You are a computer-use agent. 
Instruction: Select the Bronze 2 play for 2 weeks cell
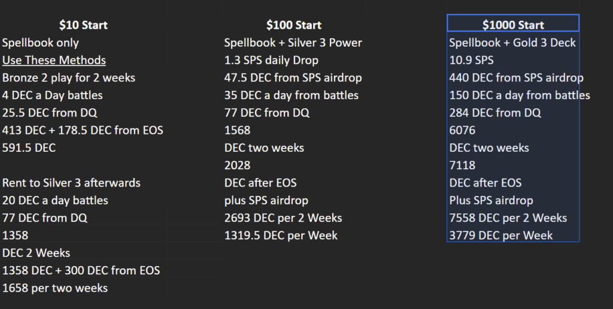click(69, 78)
